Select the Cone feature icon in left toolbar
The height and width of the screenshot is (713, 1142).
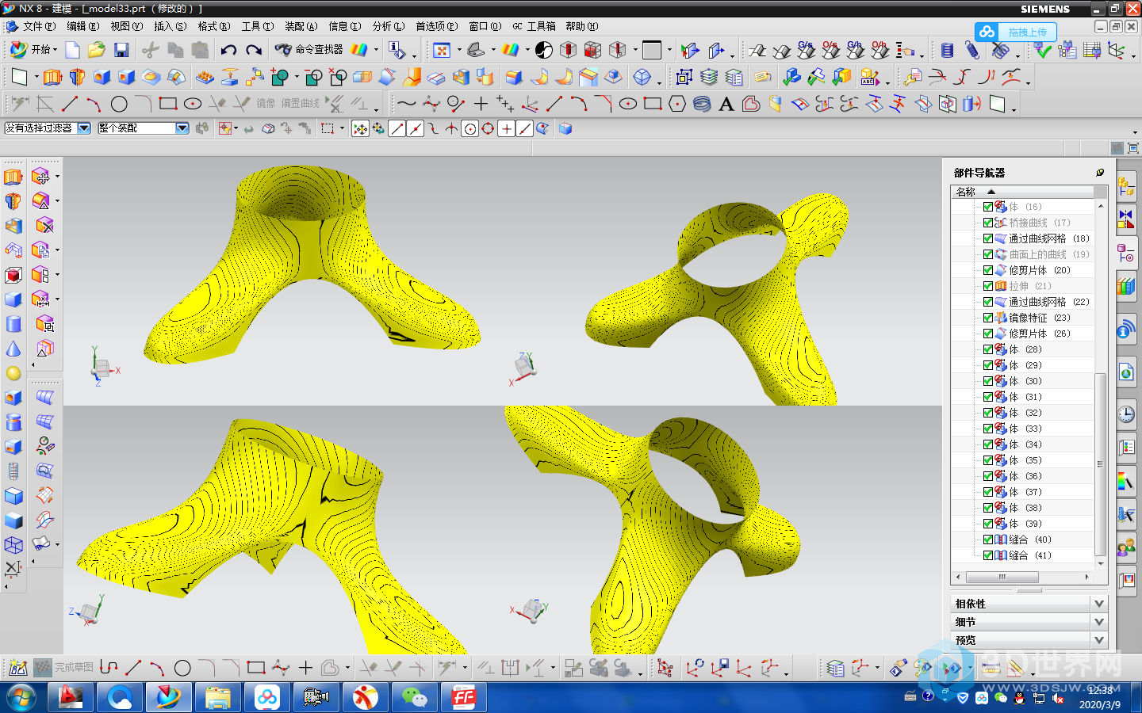[x=13, y=349]
